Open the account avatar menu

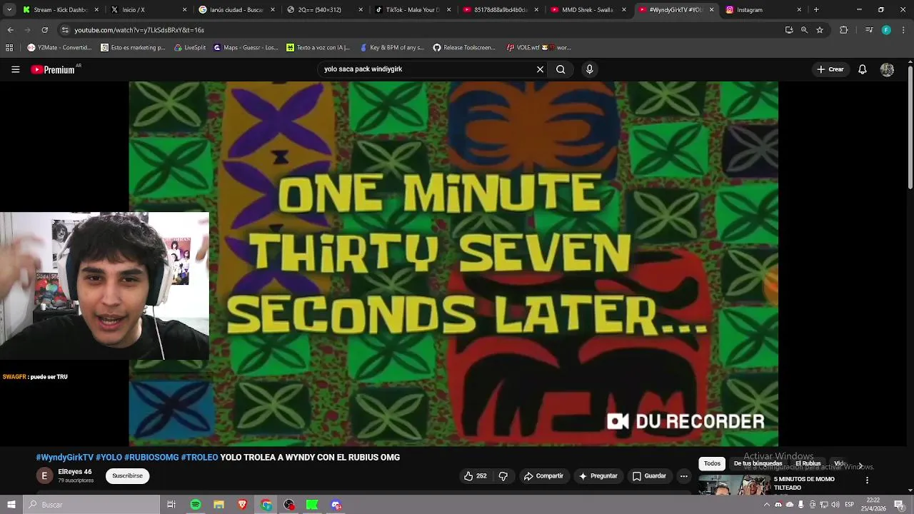(887, 69)
